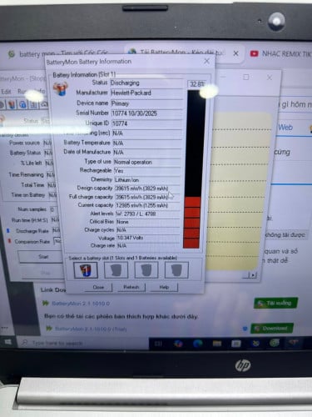Viewport: 312px width, 417px height.
Task: Click the Serial Number value 10774 10/30/2025
Action: (x=146, y=113)
